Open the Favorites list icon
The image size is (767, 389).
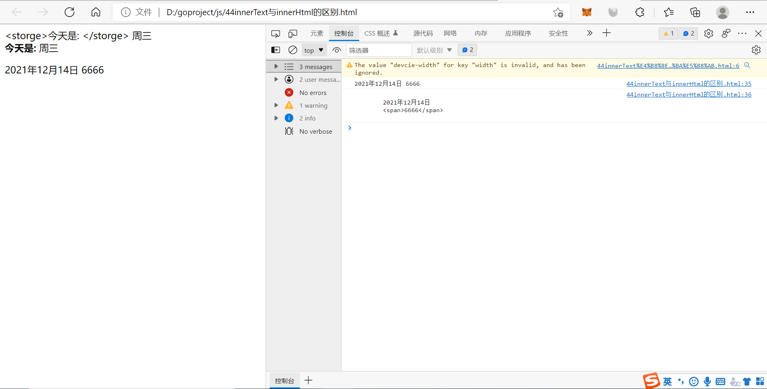[x=669, y=12]
